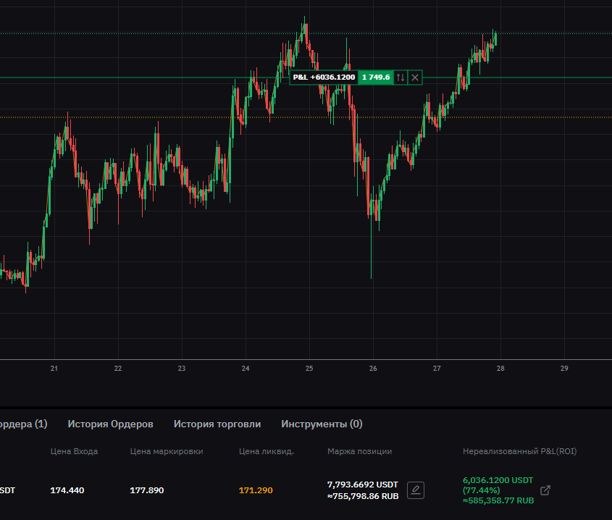Click date label 27 on time axis
The image size is (612, 520).
[437, 368]
